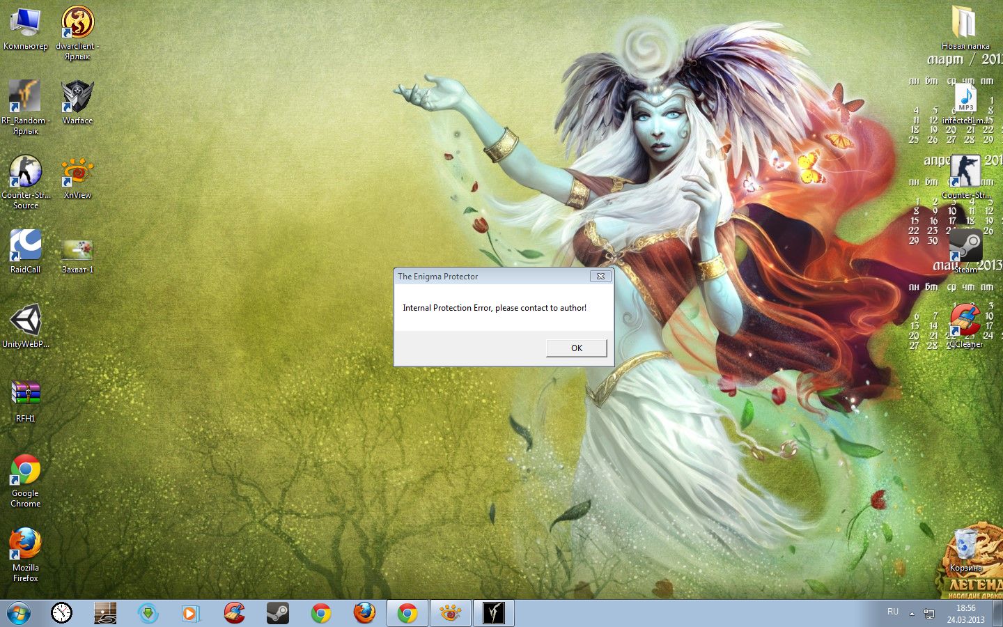Select the RFH1 WinRAR archive

point(26,401)
